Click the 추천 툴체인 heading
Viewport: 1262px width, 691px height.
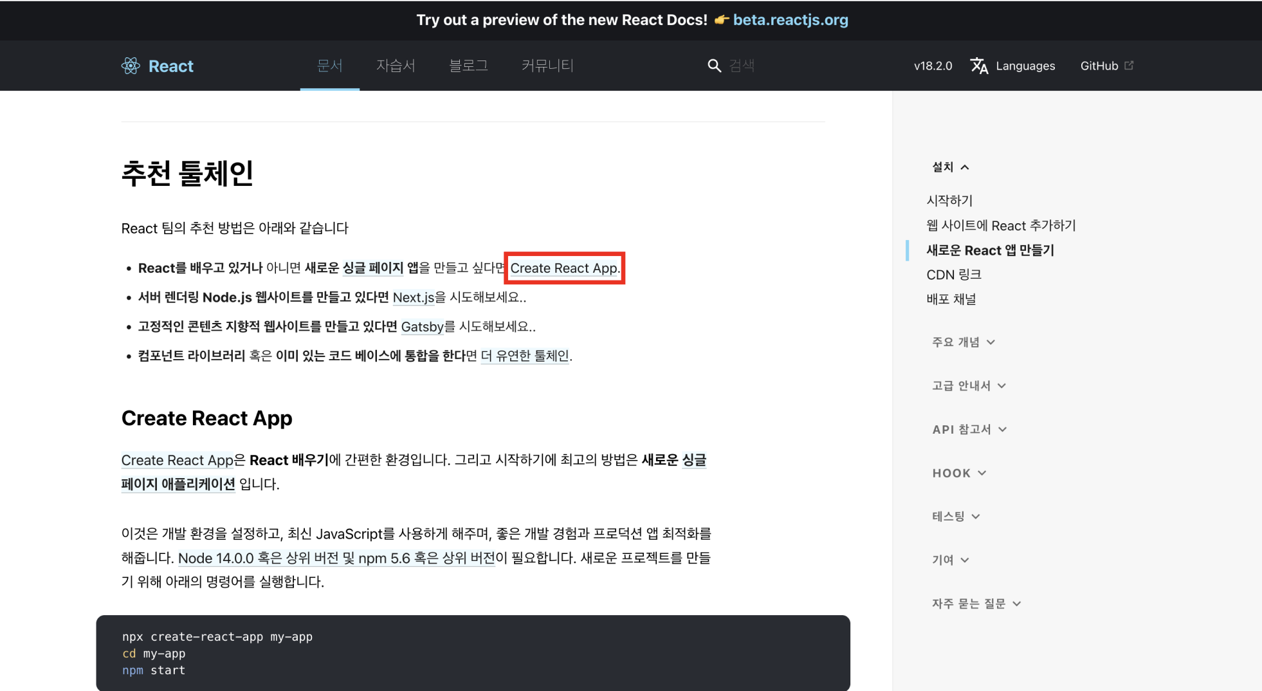[x=187, y=174]
